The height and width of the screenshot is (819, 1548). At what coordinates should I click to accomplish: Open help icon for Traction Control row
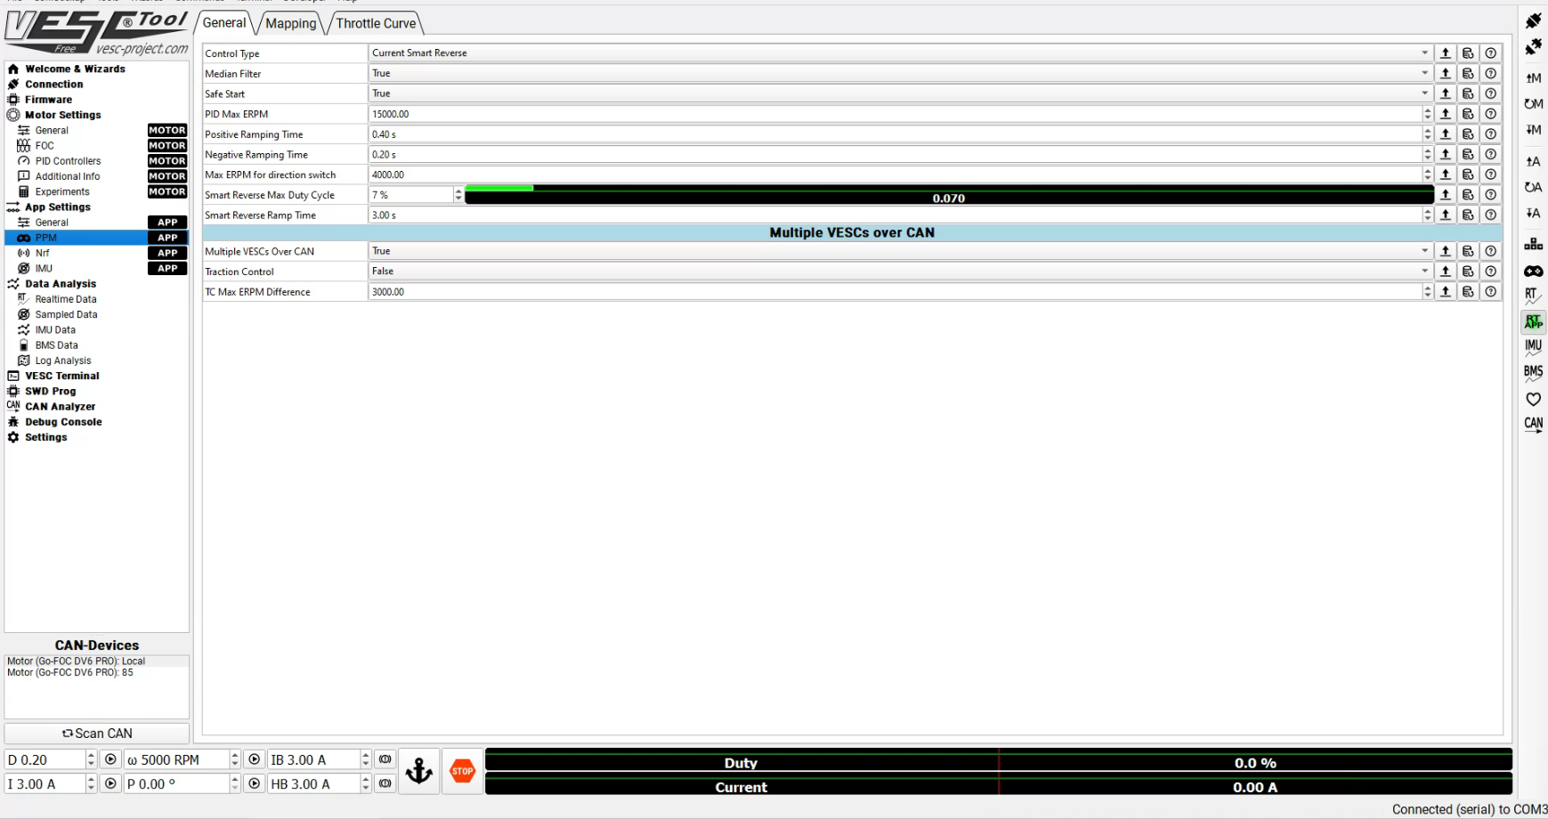pyautogui.click(x=1491, y=272)
